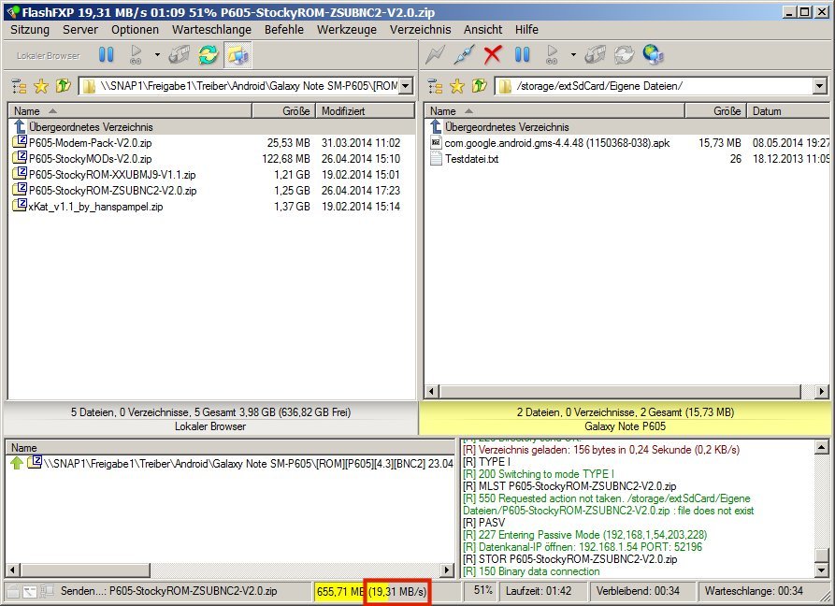835x606 pixels.
Task: Abort the transfer with the red X
Action: point(493,55)
